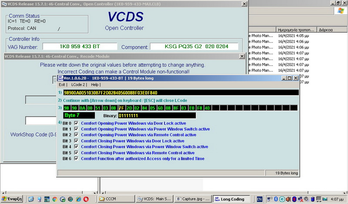This screenshot has height=204, width=348.
Task: Toggle Bit 6 Comfort Function limited Time
Action: [76, 158]
